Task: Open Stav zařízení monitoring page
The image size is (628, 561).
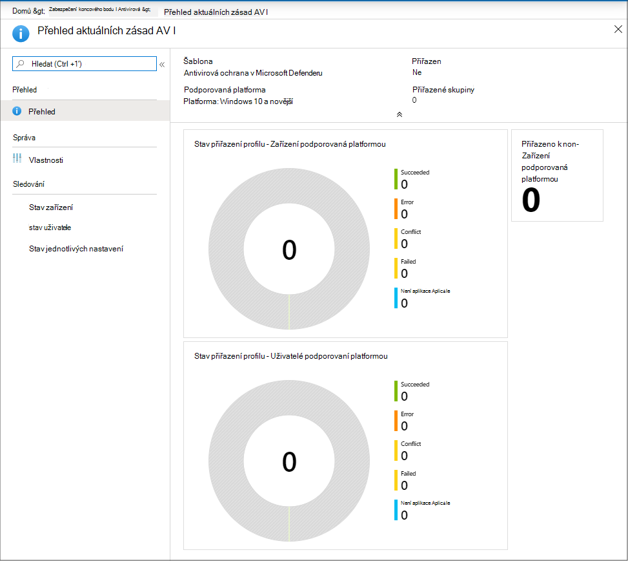Action: [x=51, y=207]
